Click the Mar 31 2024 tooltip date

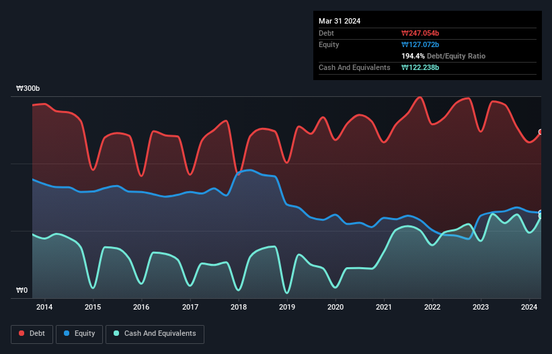tap(340, 21)
